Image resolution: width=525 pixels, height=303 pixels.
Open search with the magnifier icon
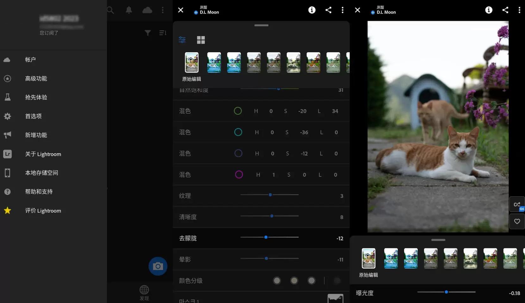110,10
